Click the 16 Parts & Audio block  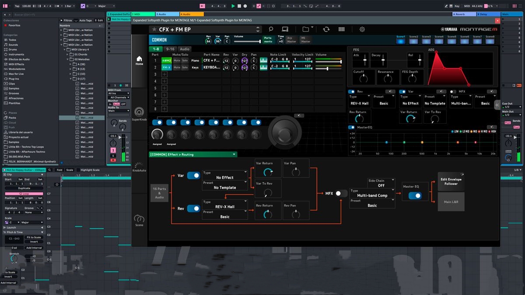point(159,192)
